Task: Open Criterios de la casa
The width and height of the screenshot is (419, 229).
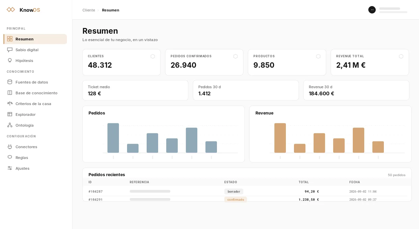Action: pyautogui.click(x=35, y=104)
